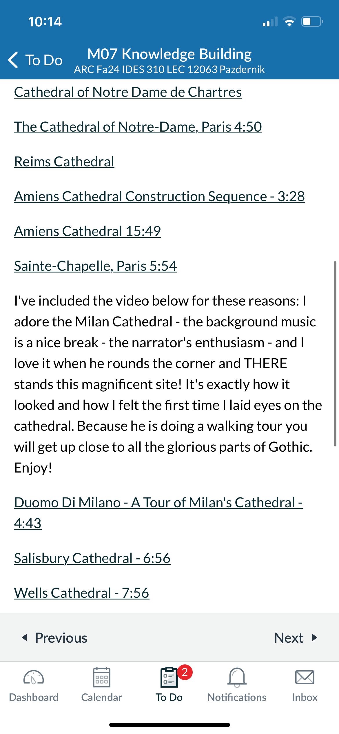Open Duomo Di Milano tour link

coord(158,513)
